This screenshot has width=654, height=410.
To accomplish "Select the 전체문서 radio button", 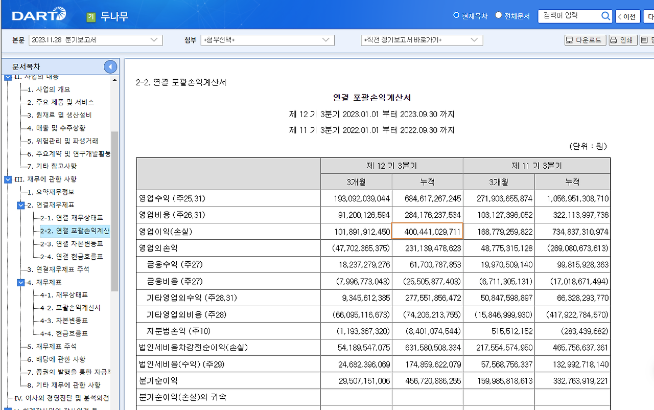I will click(x=499, y=15).
